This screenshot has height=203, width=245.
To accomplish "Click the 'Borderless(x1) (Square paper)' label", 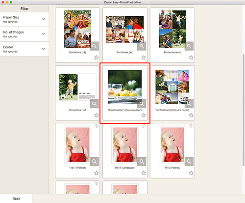I will (x=125, y=110).
